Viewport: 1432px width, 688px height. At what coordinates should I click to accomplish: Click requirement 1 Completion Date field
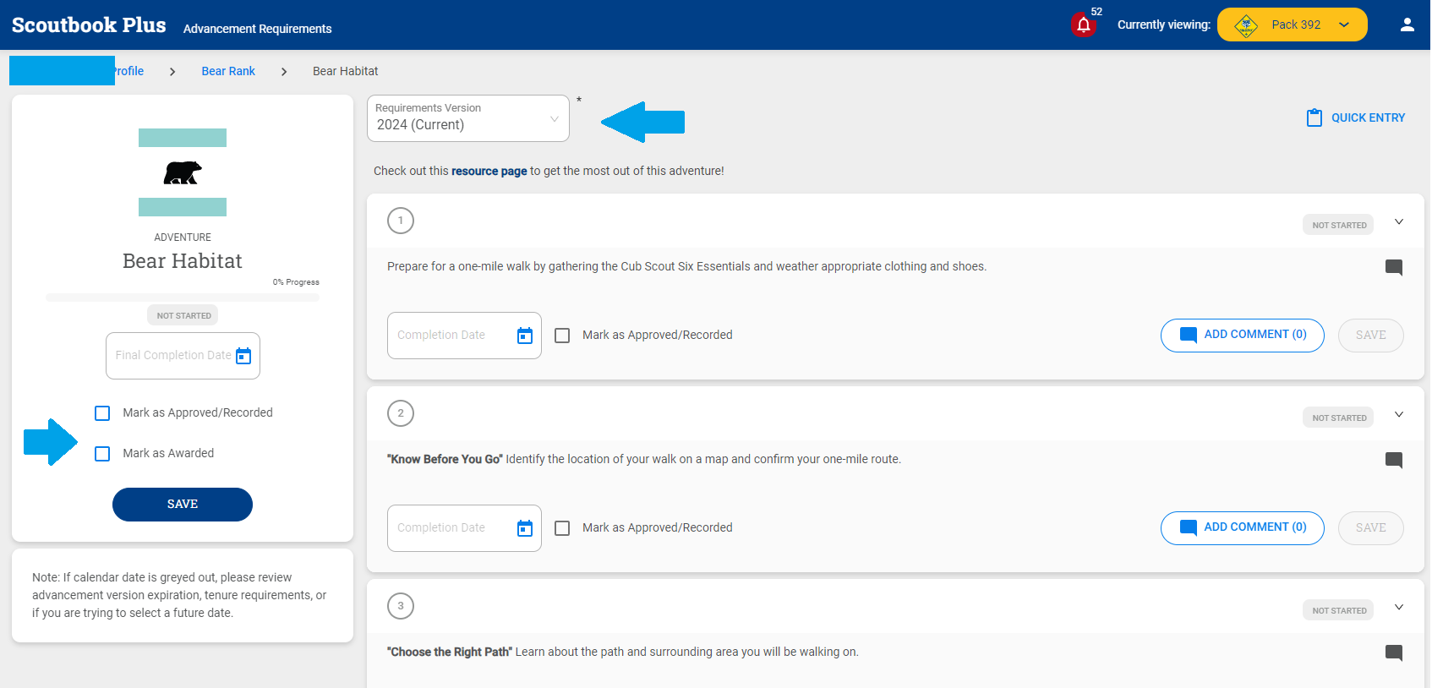pyautogui.click(x=464, y=336)
